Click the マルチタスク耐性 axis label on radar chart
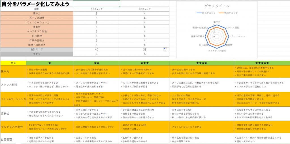This screenshot has width=290, height=144. (x=217, y=50)
